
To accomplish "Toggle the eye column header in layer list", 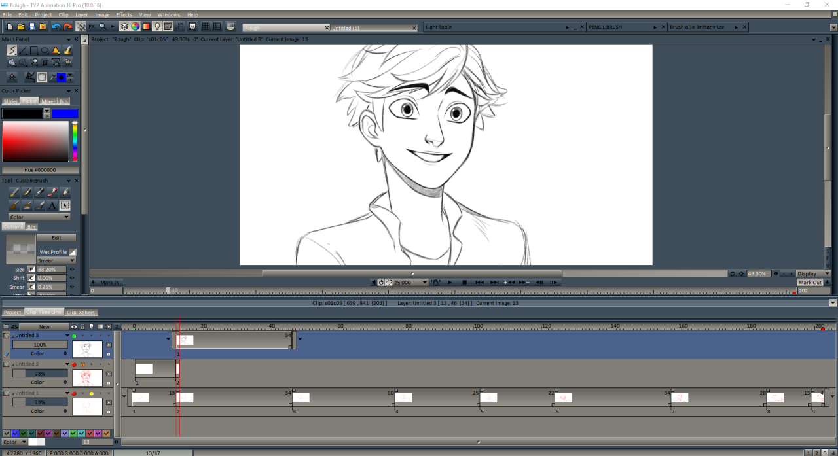I will pyautogui.click(x=74, y=326).
